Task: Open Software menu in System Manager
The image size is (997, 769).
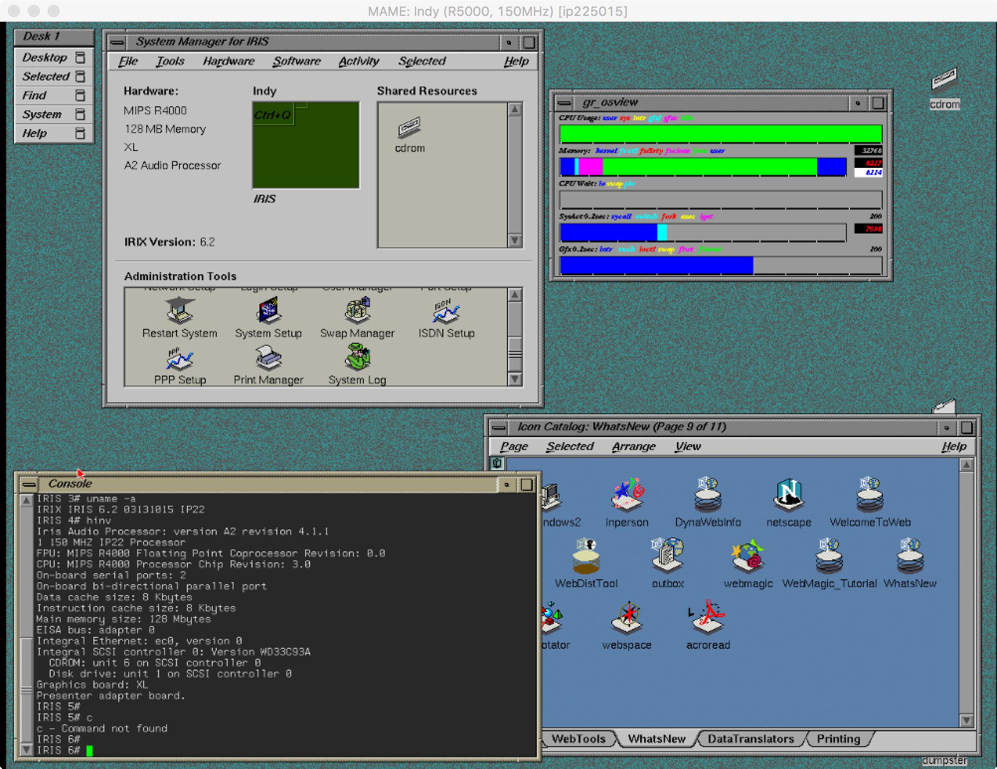Action: pos(297,61)
